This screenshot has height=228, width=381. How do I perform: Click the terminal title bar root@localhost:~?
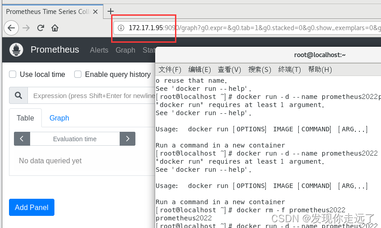point(320,55)
